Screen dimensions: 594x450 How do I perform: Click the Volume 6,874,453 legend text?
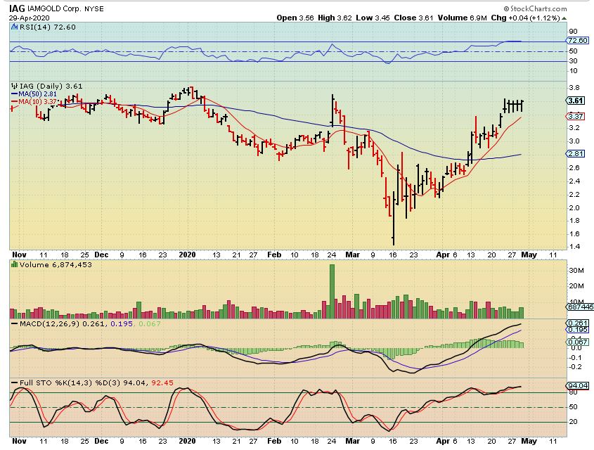pyautogui.click(x=56, y=264)
